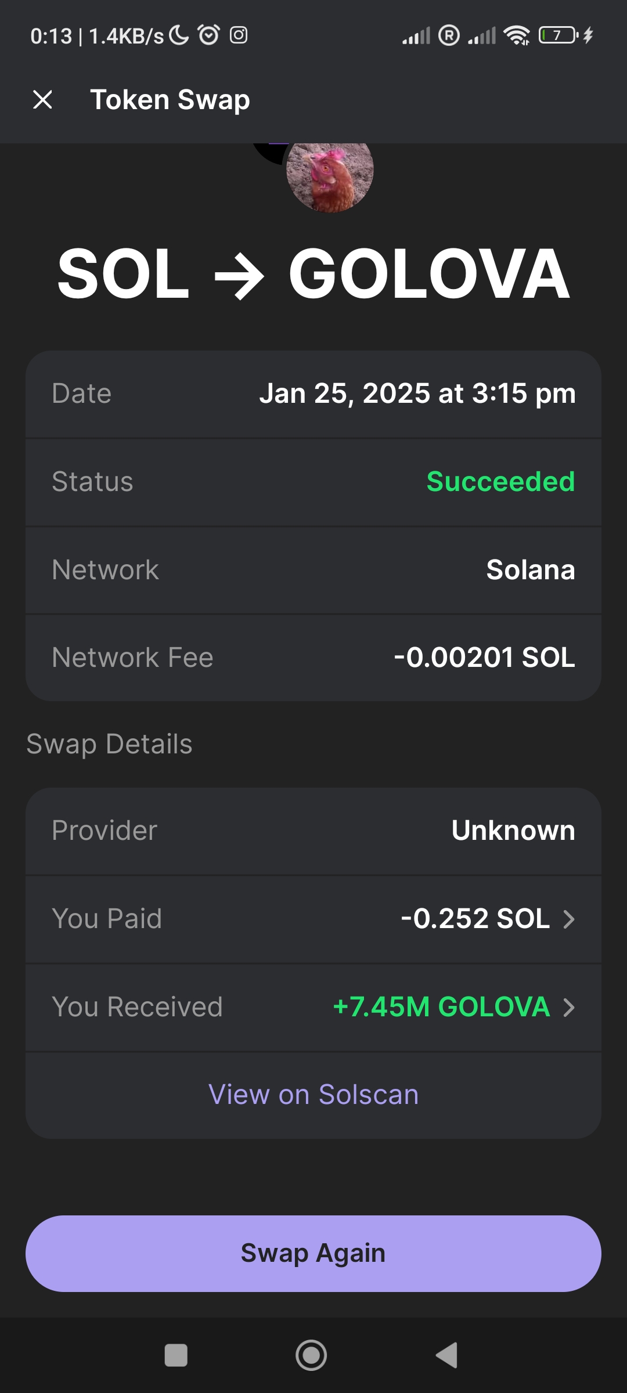Tap the Instagram notification icon
Screen dimensions: 627x1393
239,35
